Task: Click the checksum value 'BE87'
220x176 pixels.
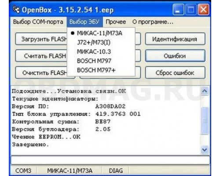Action: 103,121
